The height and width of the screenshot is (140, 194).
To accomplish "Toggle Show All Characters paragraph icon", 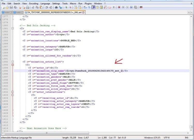I will (x=89, y=8).
